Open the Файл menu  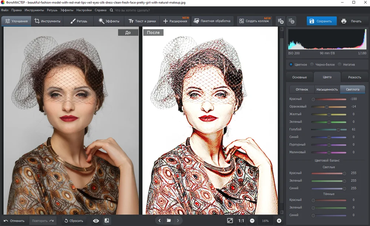5,10
